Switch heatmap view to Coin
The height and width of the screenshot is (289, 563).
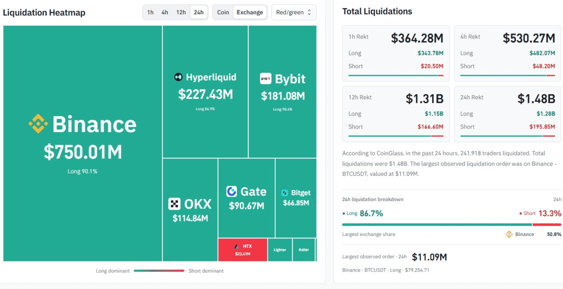(x=223, y=12)
